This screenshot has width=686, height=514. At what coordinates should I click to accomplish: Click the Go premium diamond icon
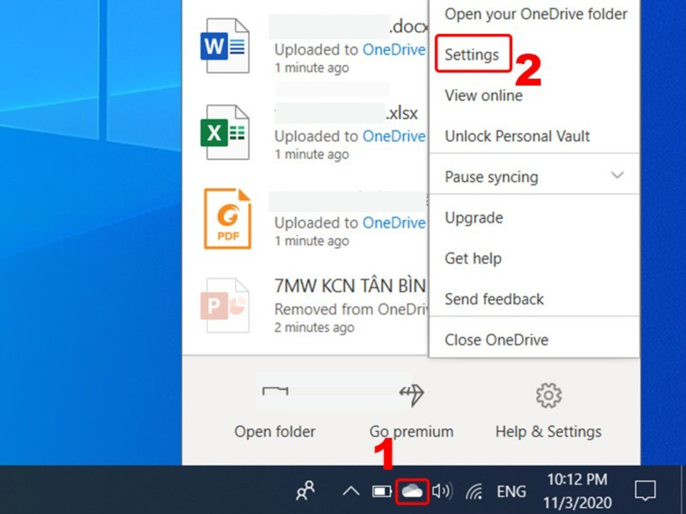411,395
